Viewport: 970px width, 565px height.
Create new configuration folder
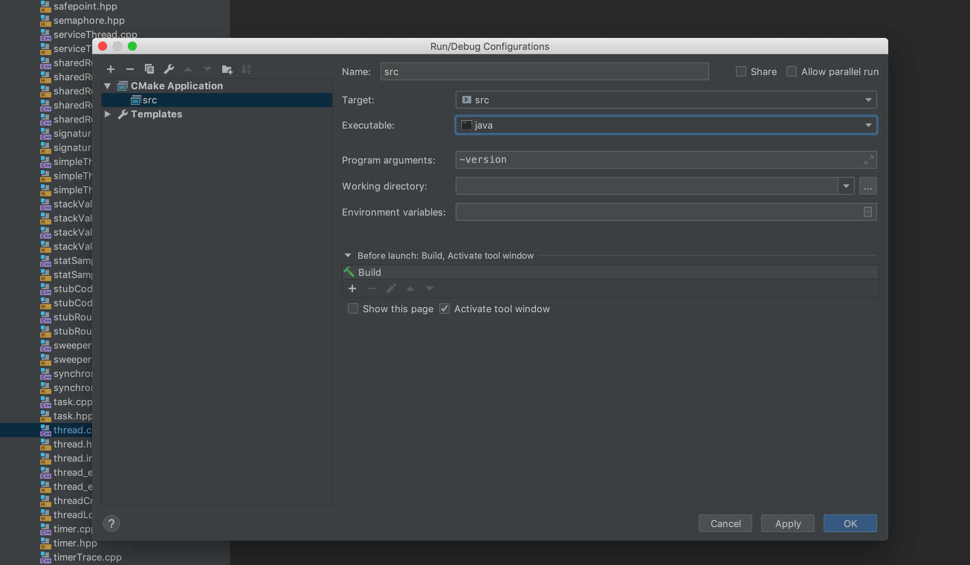click(227, 69)
